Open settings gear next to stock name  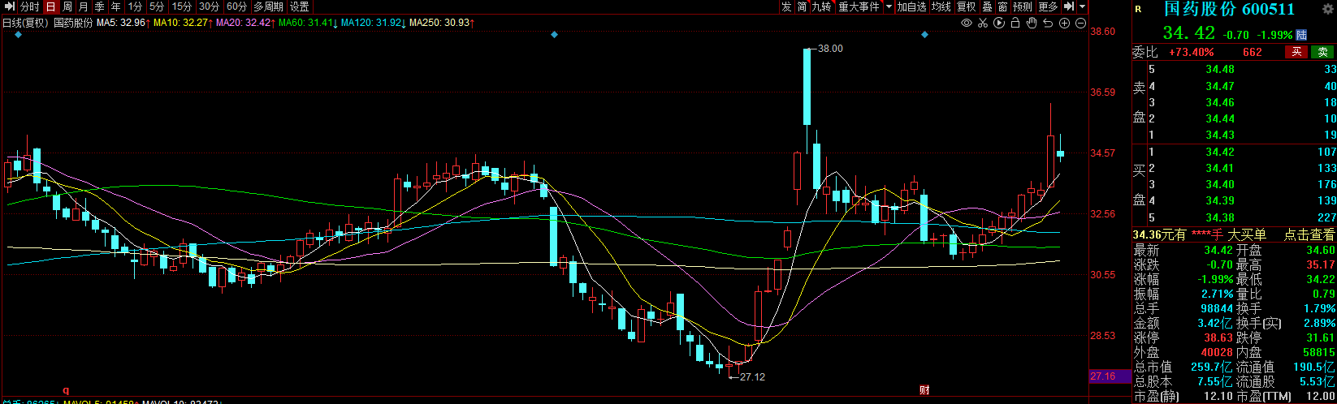[x=1328, y=9]
